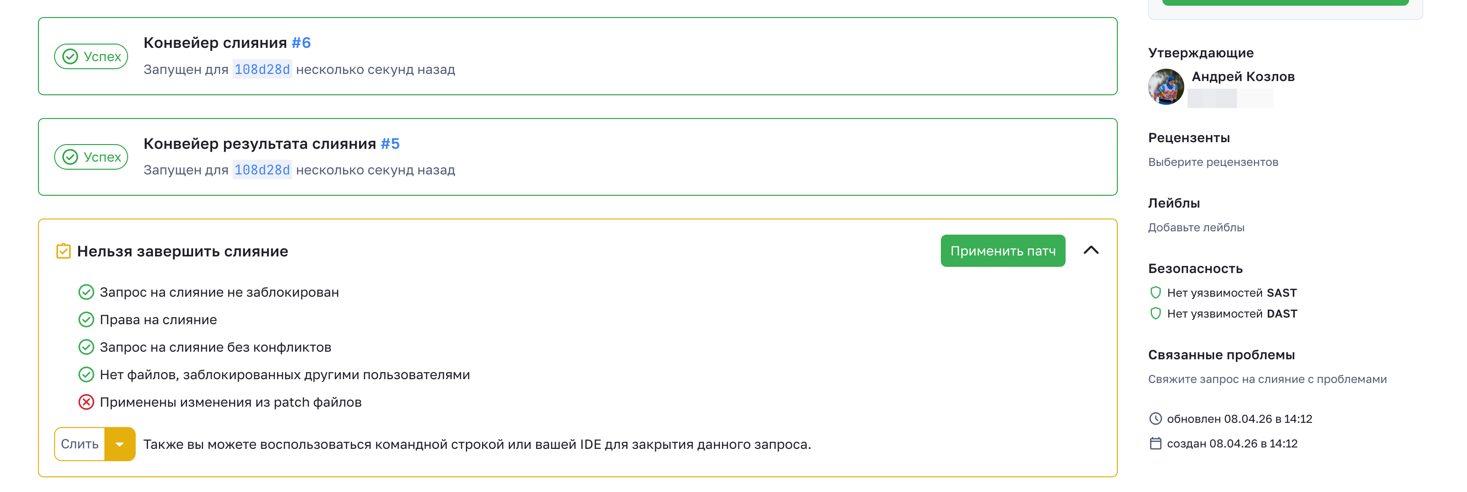The height and width of the screenshot is (492, 1467).
Task: Click the green check for "Права на слияние"
Action: [x=86, y=319]
